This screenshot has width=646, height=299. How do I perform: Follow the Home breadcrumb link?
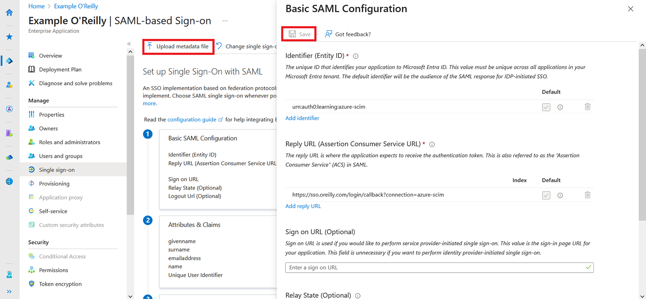pyautogui.click(x=36, y=6)
